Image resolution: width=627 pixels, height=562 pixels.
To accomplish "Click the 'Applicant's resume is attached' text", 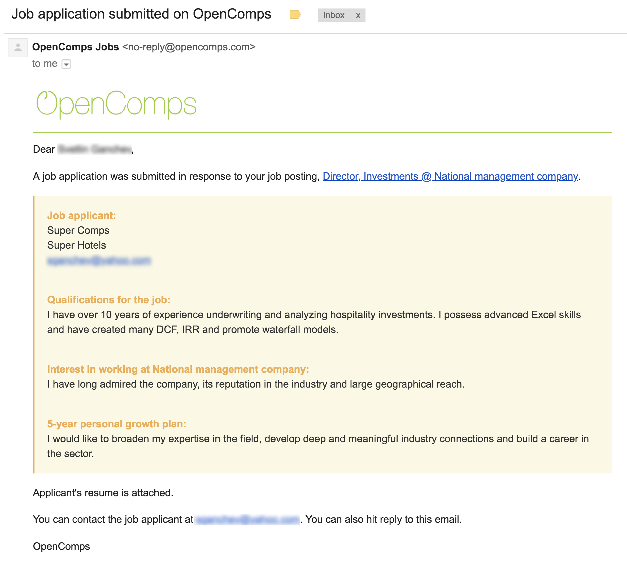I will coord(103,493).
